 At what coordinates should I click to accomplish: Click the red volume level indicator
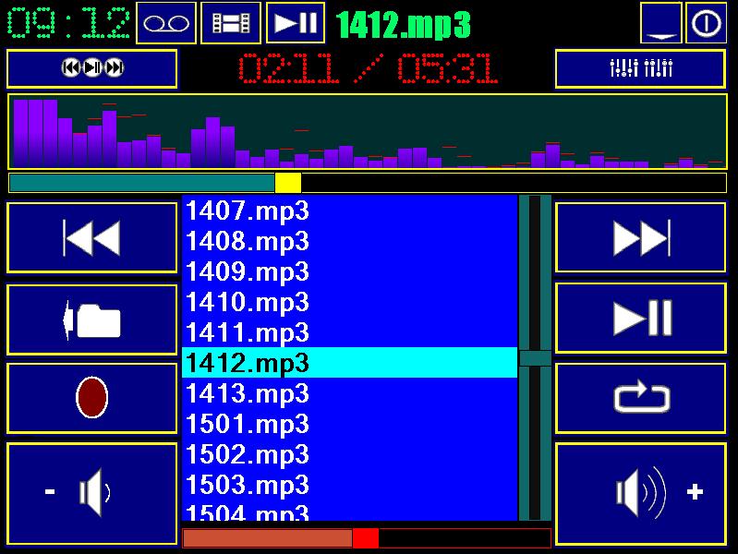(x=366, y=538)
